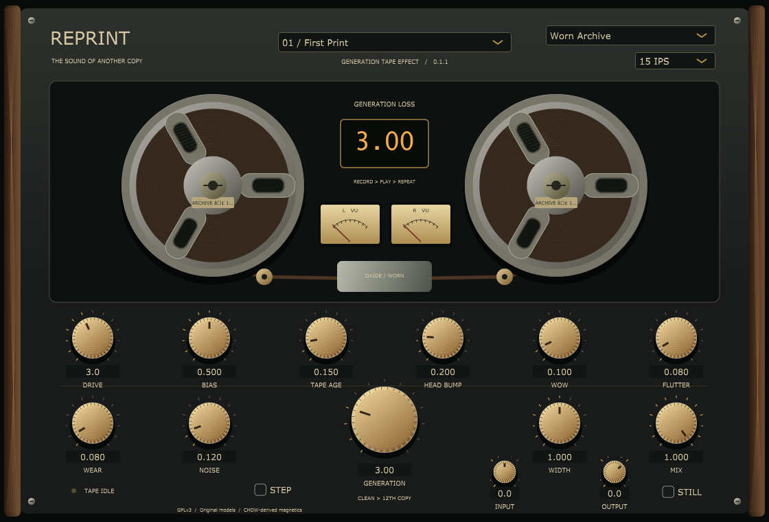Click the WOW value field 0.100
The image size is (769, 522).
point(560,372)
